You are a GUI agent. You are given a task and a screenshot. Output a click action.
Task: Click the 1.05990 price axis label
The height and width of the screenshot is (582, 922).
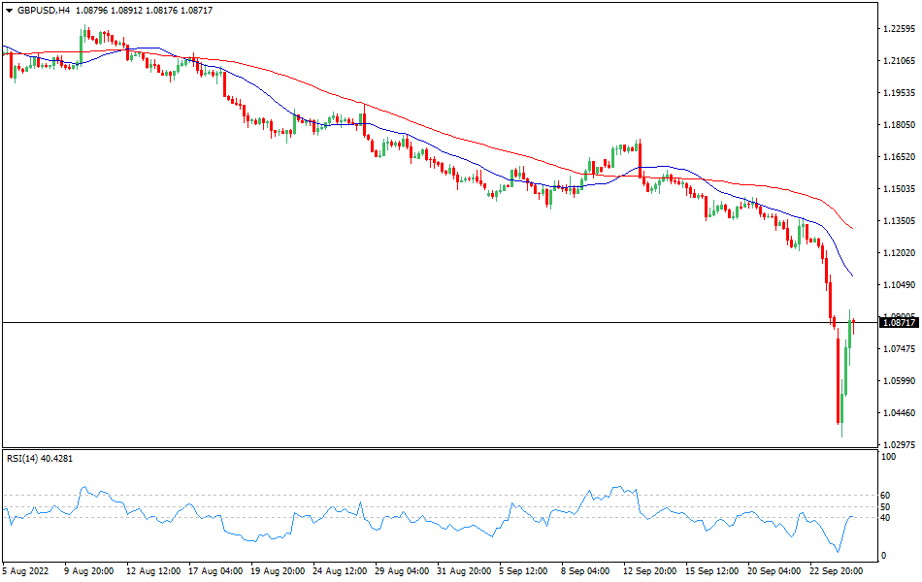click(x=899, y=381)
